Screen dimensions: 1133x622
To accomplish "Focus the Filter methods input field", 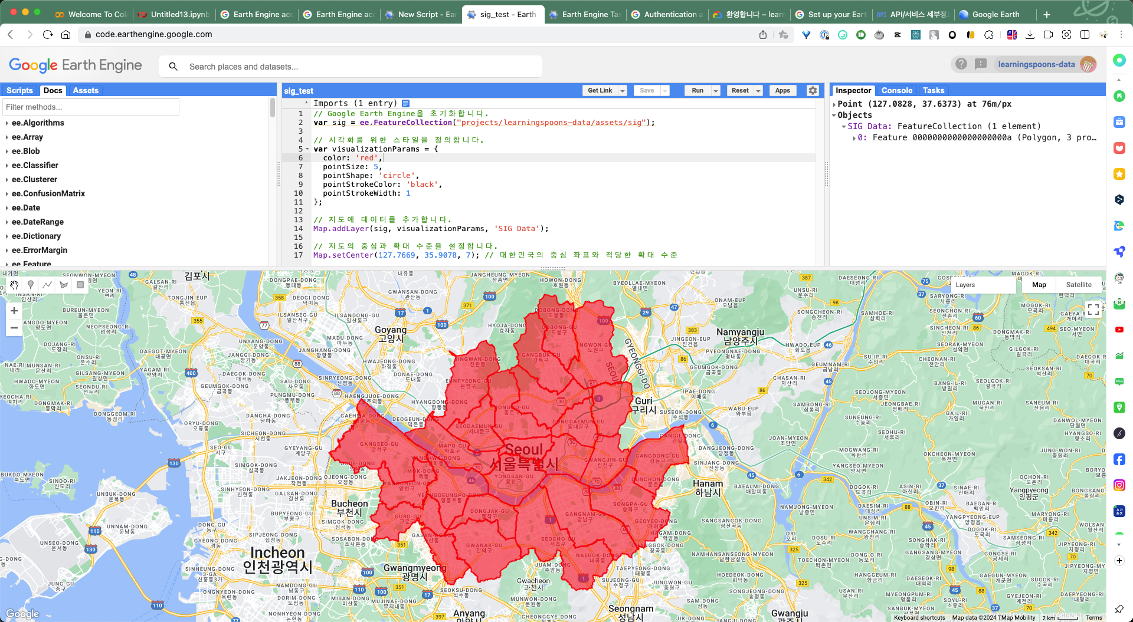I will coord(91,107).
